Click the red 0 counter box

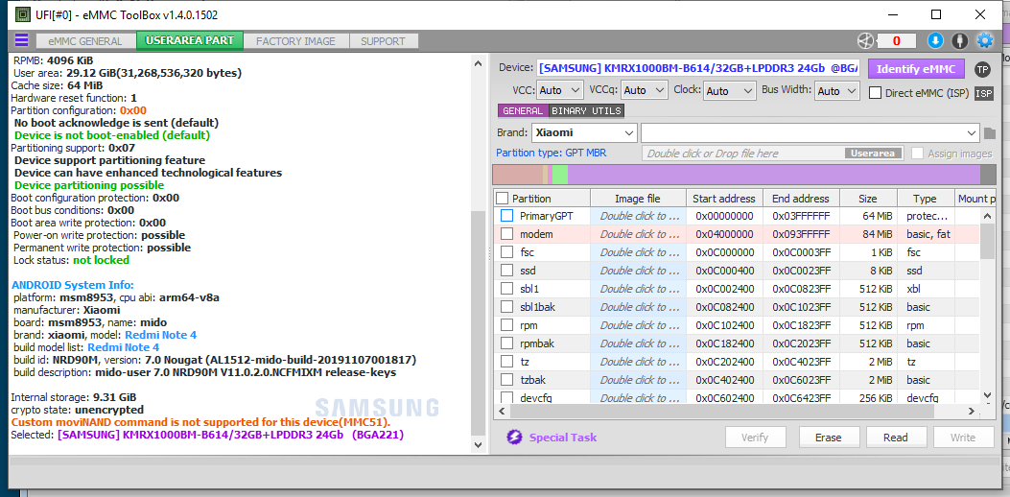coord(896,41)
